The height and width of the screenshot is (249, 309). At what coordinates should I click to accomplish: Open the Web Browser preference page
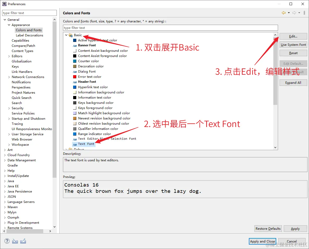tap(22, 139)
